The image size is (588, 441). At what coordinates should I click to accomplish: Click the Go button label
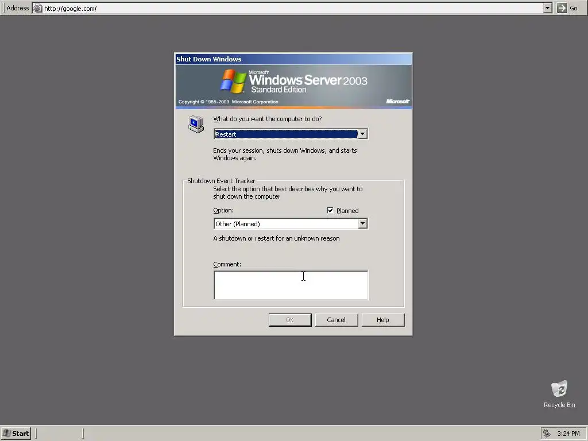[x=574, y=8]
